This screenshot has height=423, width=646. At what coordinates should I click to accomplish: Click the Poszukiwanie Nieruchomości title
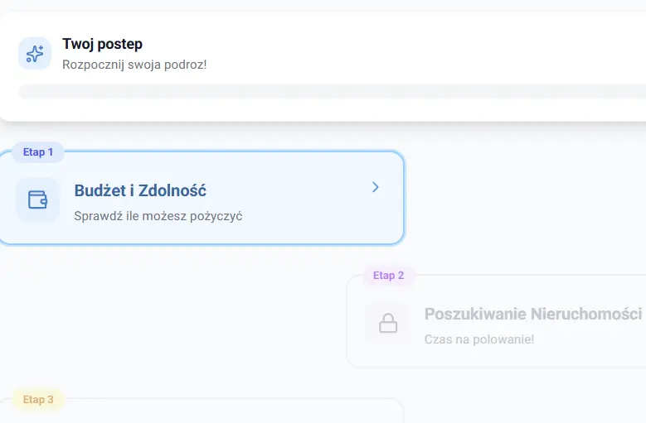(532, 315)
